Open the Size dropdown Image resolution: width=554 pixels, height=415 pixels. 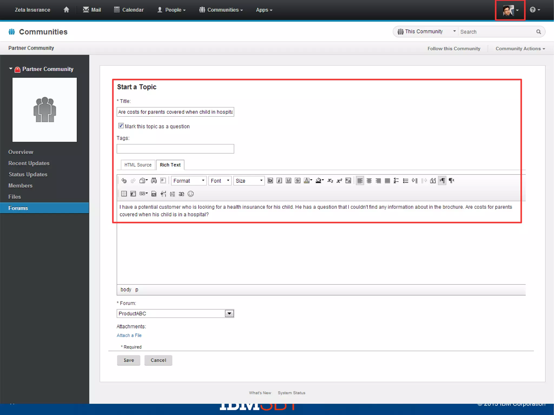(x=249, y=181)
